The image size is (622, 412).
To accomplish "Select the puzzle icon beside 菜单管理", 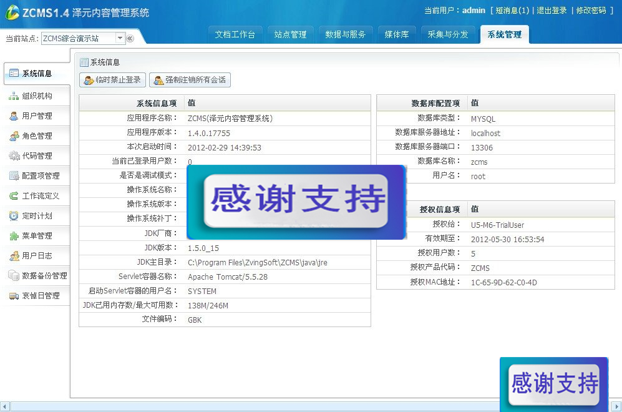I will tap(14, 236).
